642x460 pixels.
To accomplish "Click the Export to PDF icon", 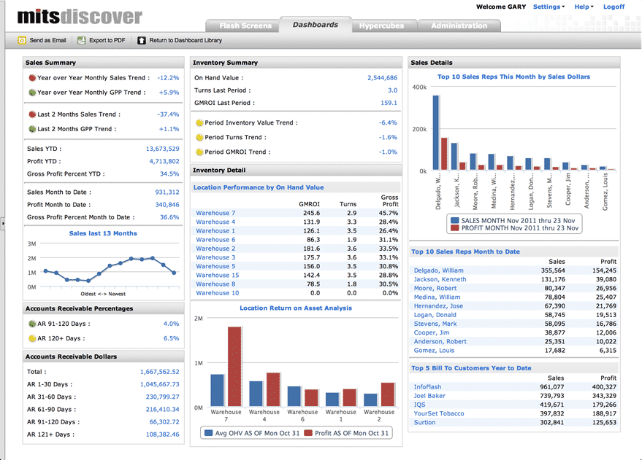I will click(81, 41).
